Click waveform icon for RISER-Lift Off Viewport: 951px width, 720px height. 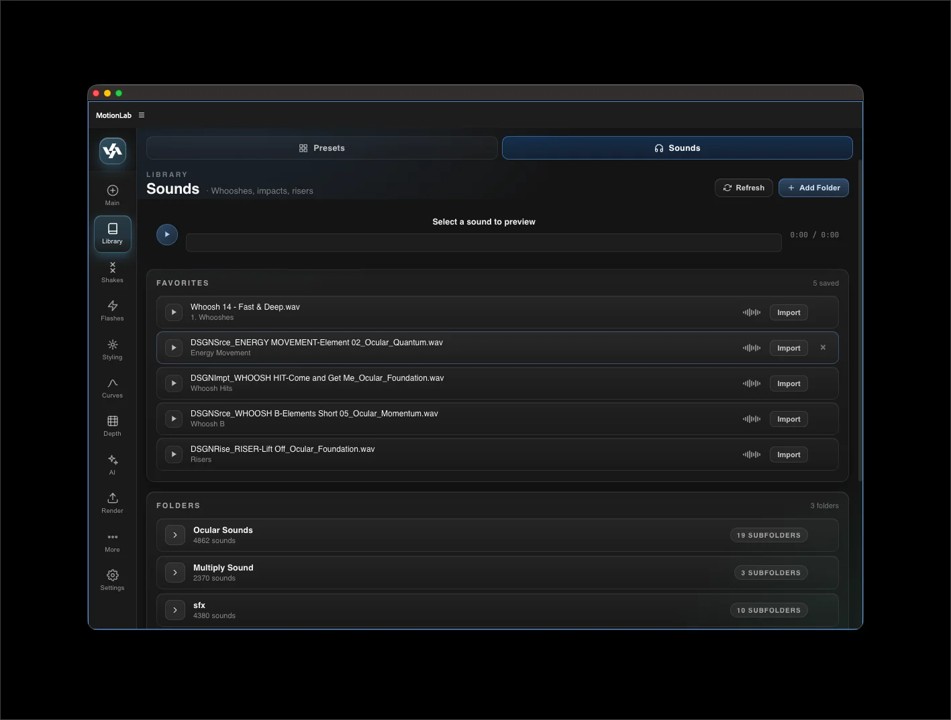click(752, 455)
